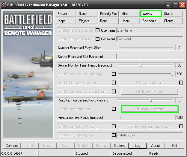Click the Server Monitor Timer Period slider
187x157 pixels.
145,65
